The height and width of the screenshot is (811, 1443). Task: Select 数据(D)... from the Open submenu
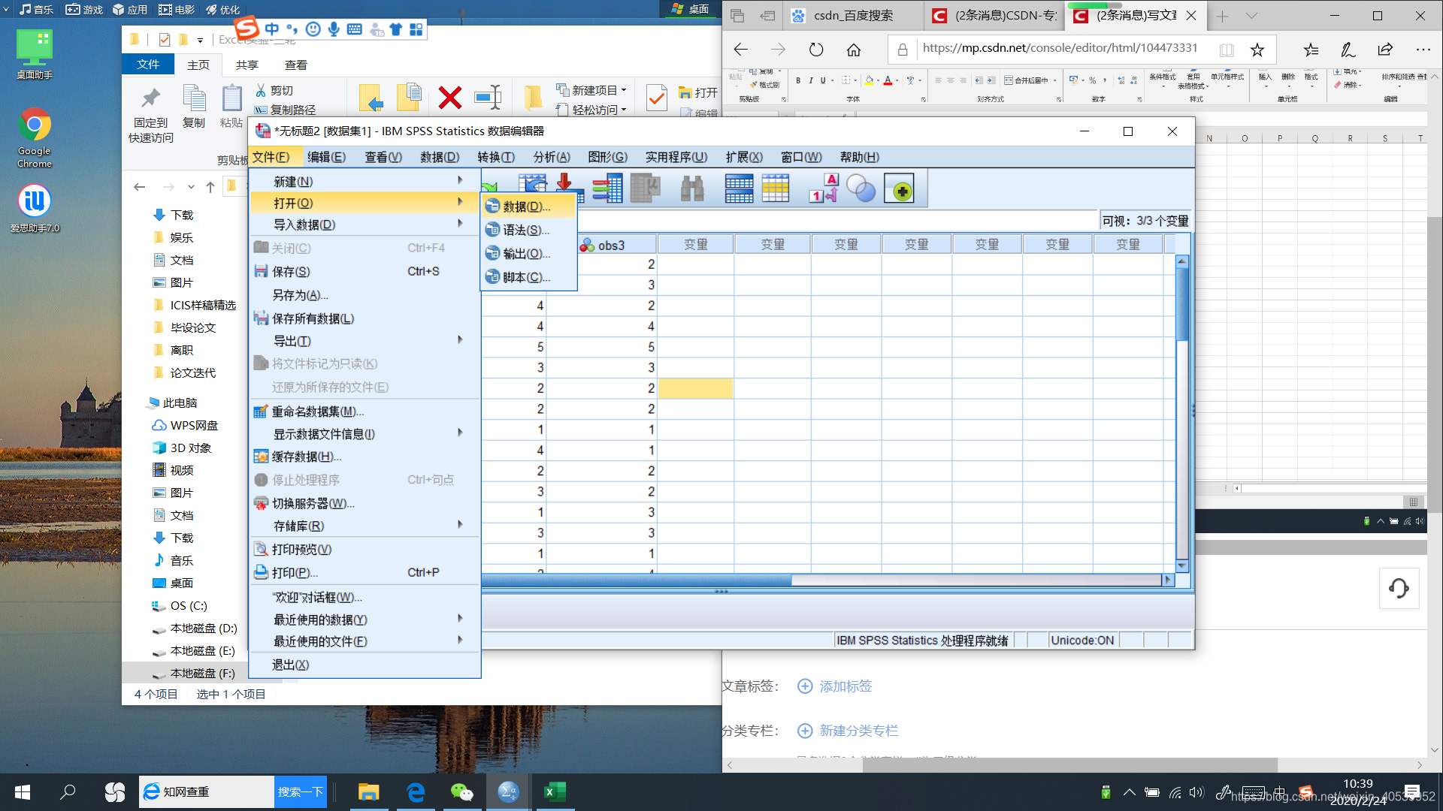pyautogui.click(x=526, y=207)
